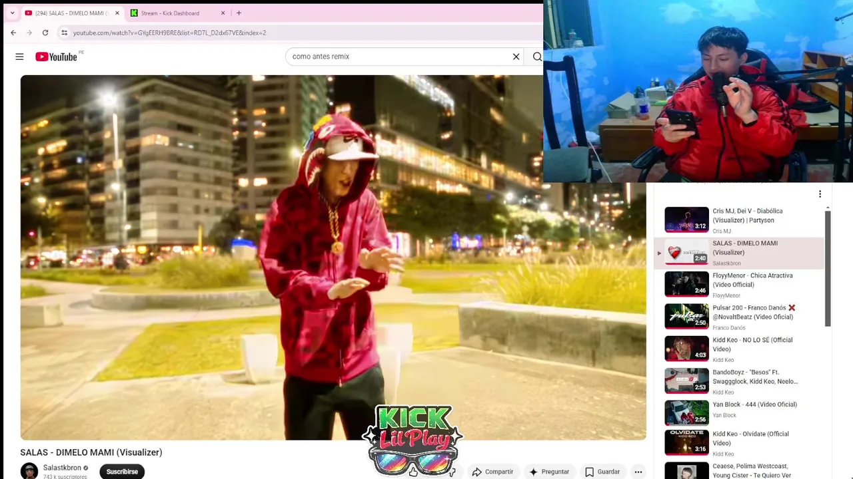This screenshot has height=479, width=853.
Task: Subscribe with the Suscribirse button
Action: coord(122,472)
